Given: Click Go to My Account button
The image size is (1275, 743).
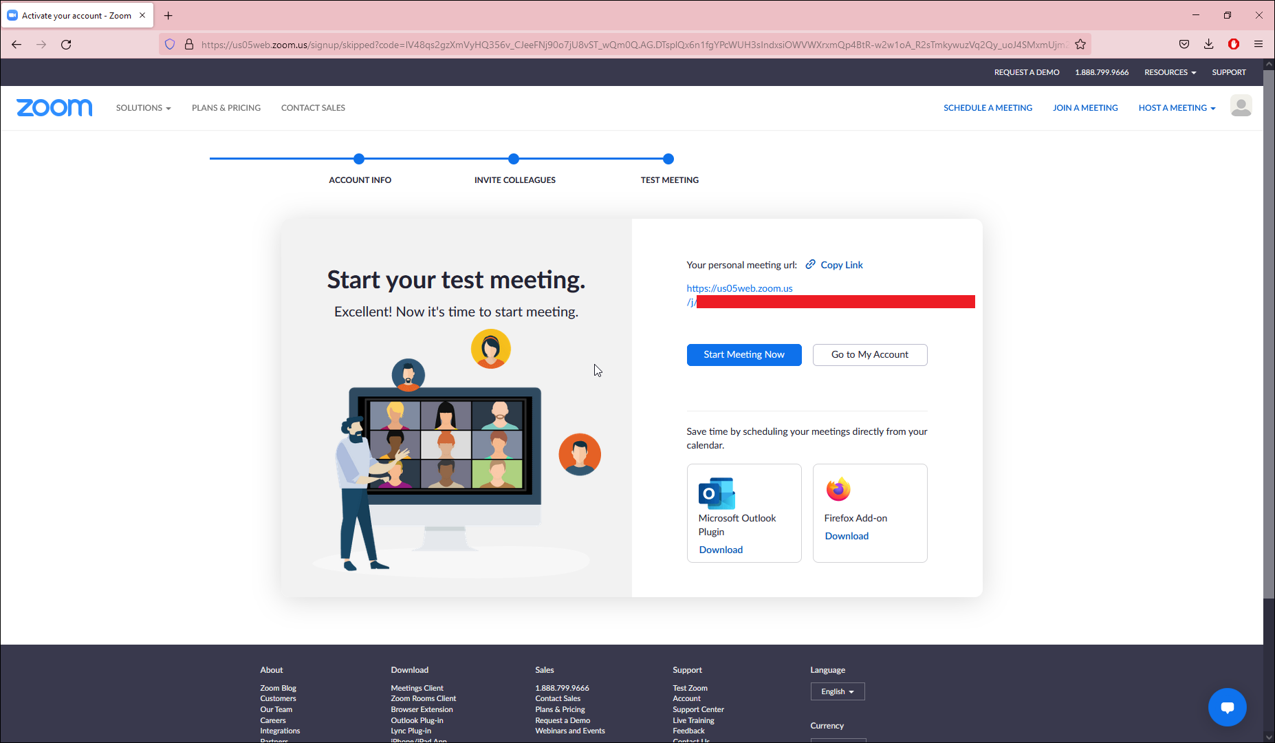Looking at the screenshot, I should (x=869, y=355).
